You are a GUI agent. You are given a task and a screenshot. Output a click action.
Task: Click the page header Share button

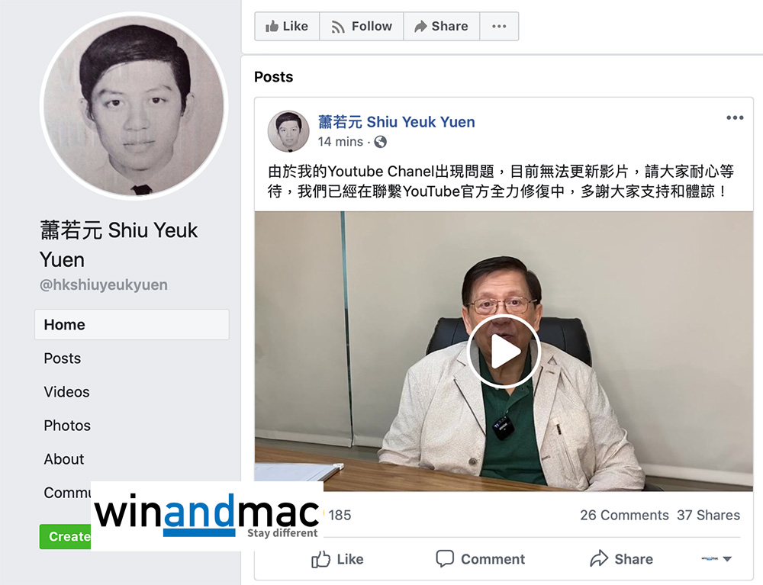coord(441,26)
